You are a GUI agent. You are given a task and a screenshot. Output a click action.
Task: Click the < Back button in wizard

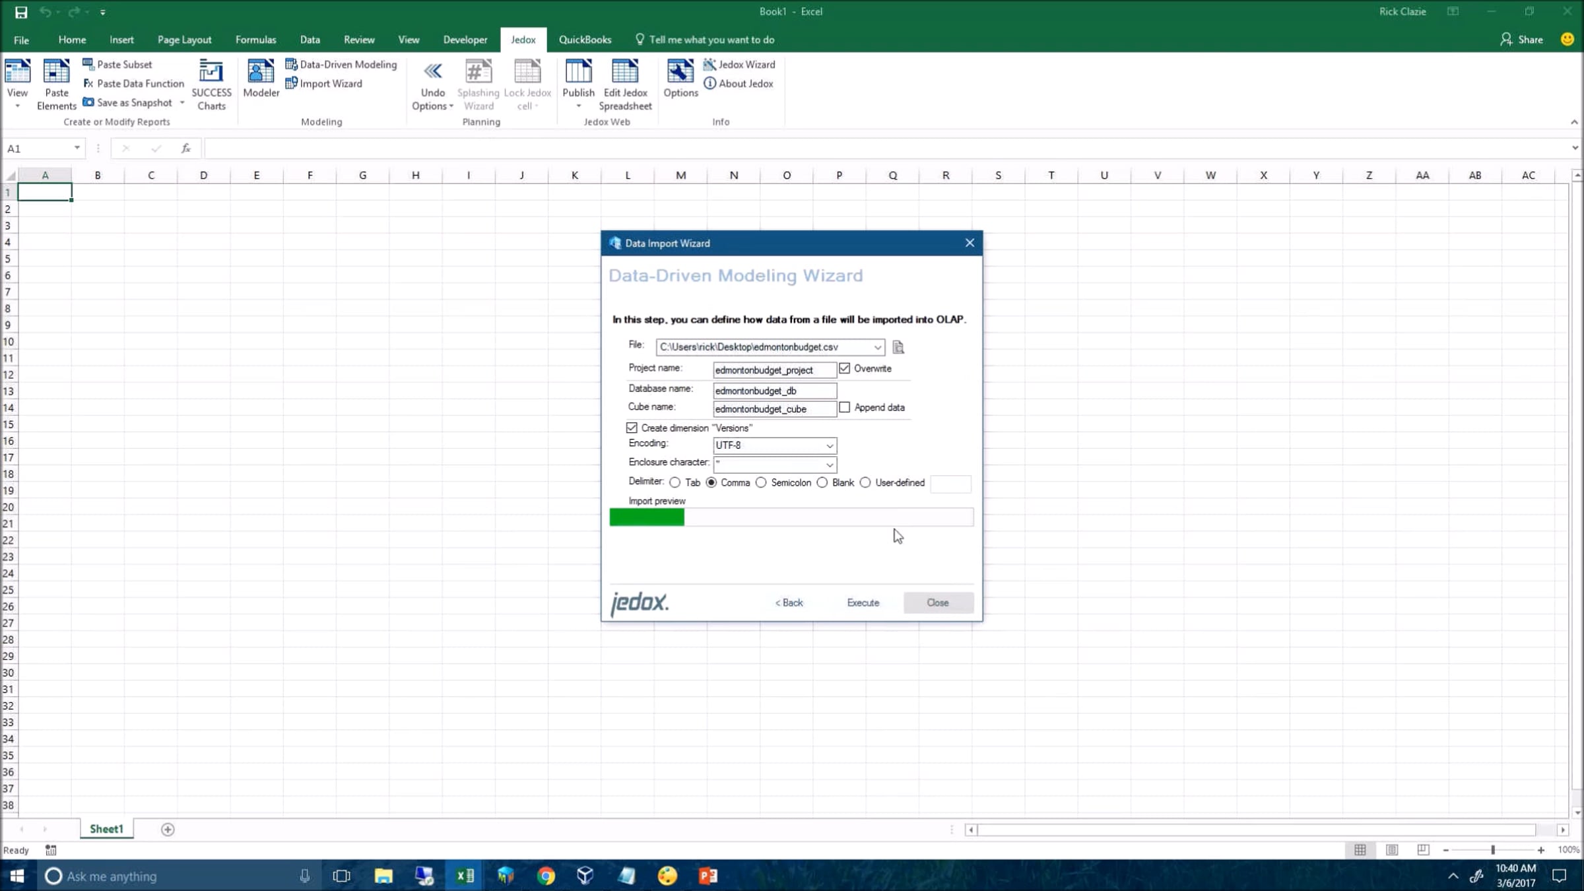789,603
